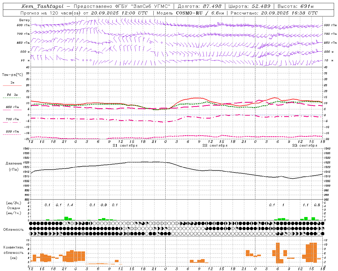Click the Облачность cloudiness panel label
The image size is (338, 271).
pyautogui.click(x=13, y=230)
